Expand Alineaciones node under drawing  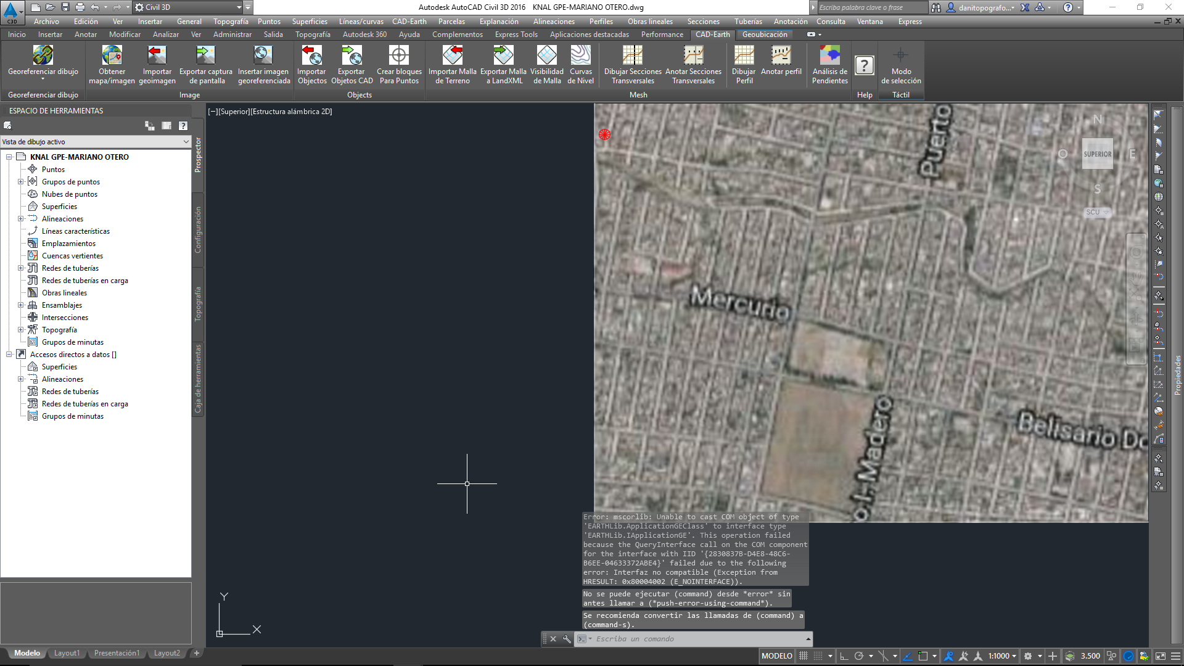(20, 219)
